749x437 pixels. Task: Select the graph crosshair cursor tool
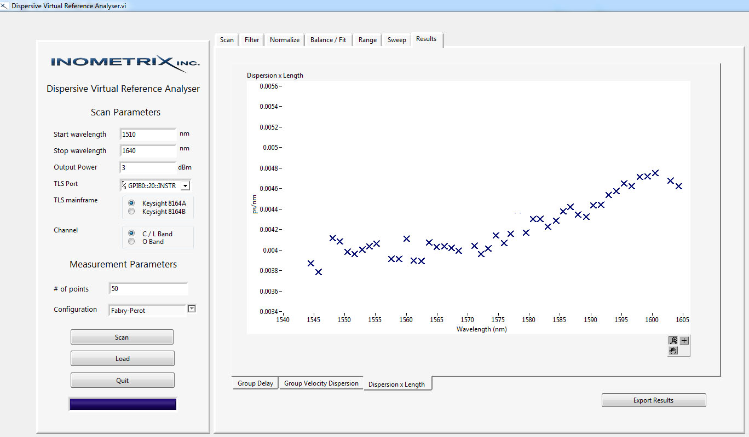[684, 340]
